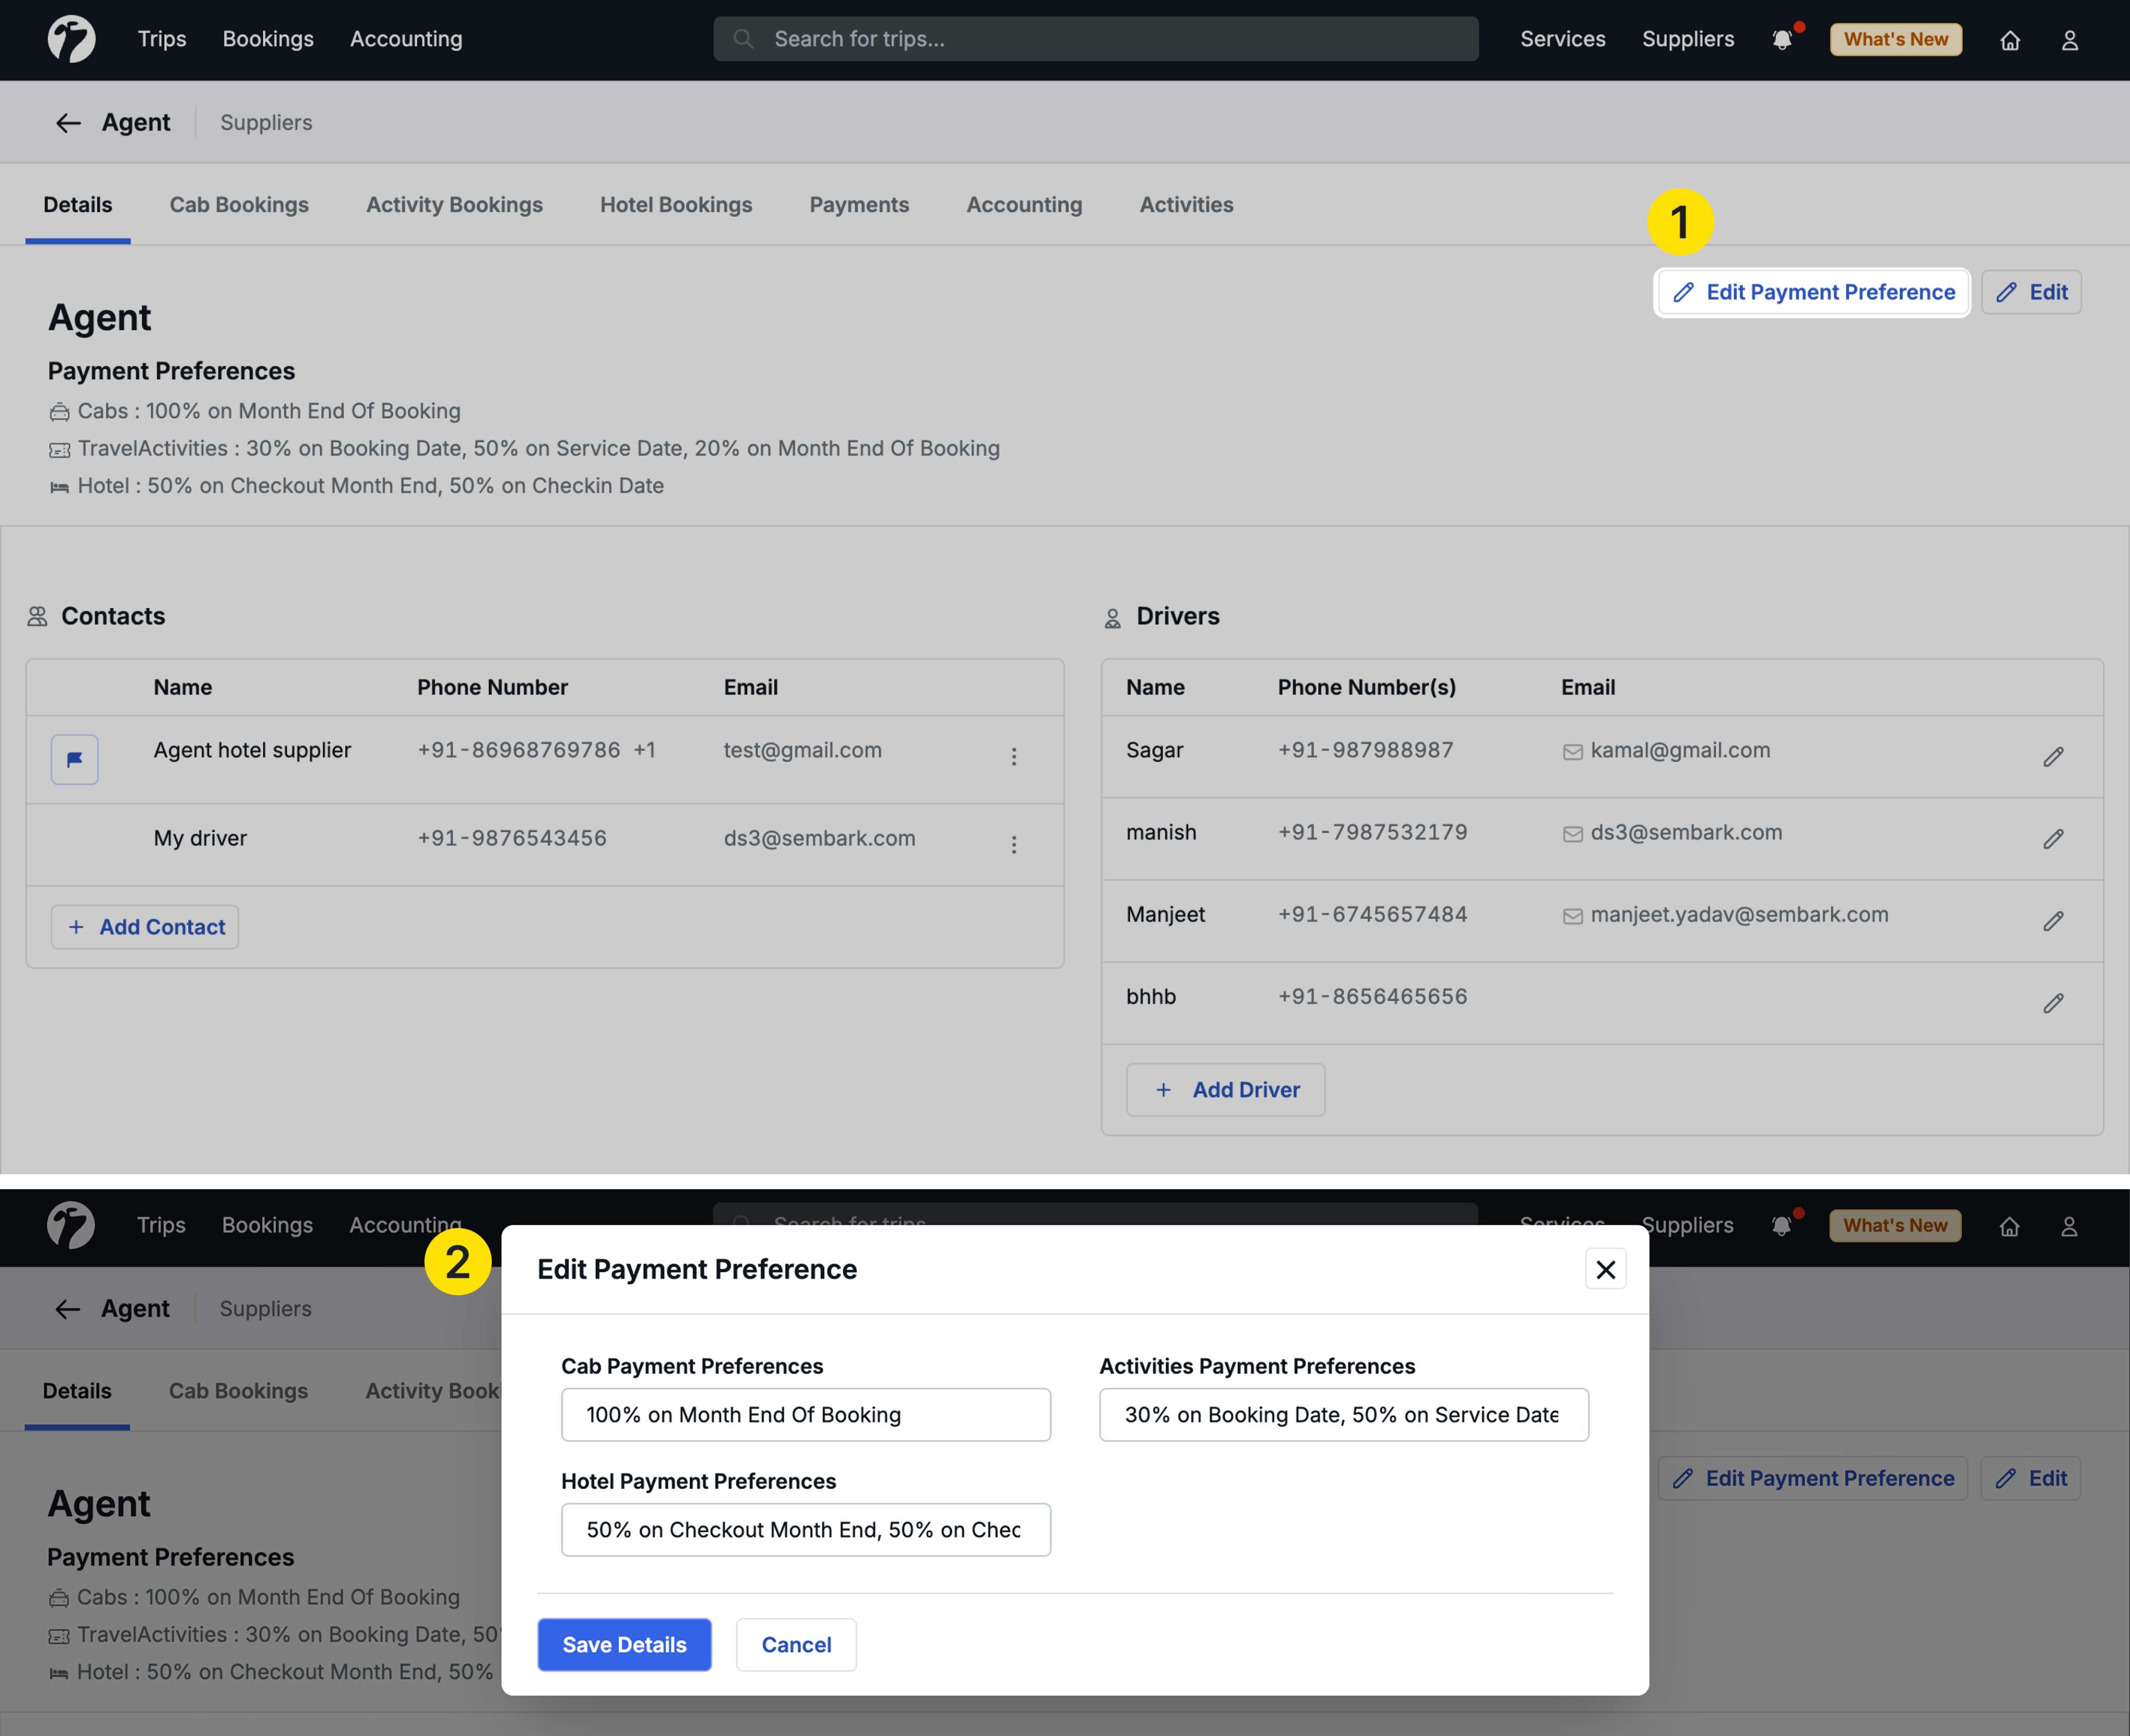Click the notifications bell icon in top navbar
The width and height of the screenshot is (2130, 1736).
pyautogui.click(x=1782, y=40)
